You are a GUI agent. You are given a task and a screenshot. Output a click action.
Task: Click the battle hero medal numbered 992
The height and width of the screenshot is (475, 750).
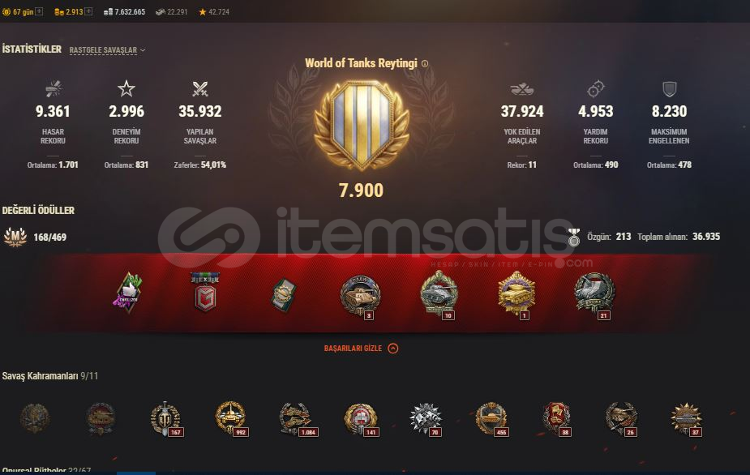coord(232,418)
